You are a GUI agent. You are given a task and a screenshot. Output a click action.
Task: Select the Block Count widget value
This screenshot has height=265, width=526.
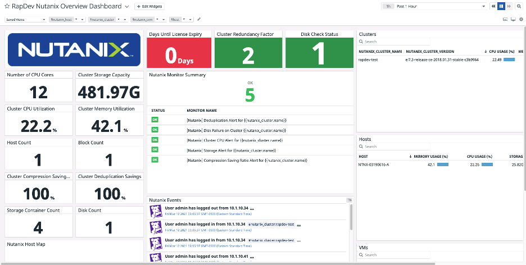[108, 160]
